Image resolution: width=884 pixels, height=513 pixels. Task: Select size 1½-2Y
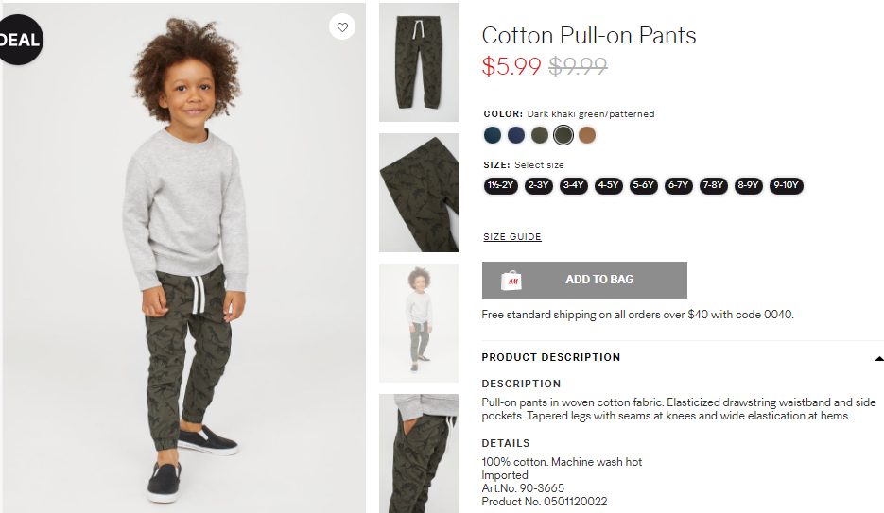tap(501, 185)
